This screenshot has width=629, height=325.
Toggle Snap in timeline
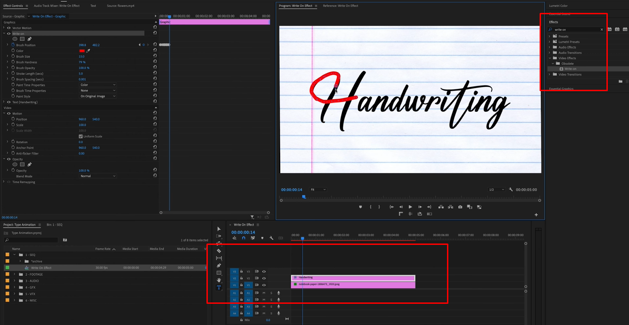point(244,238)
